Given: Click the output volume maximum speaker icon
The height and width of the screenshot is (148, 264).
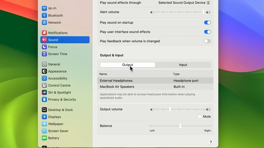Looking at the screenshot, I should coord(208,109).
